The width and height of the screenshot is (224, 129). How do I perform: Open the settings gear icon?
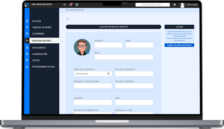174,5
